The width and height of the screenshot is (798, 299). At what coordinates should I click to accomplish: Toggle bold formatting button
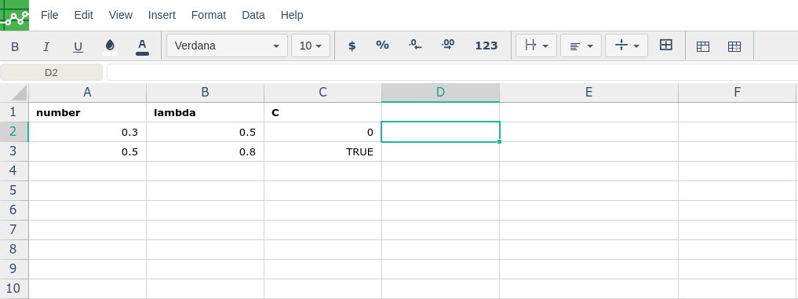coord(15,46)
